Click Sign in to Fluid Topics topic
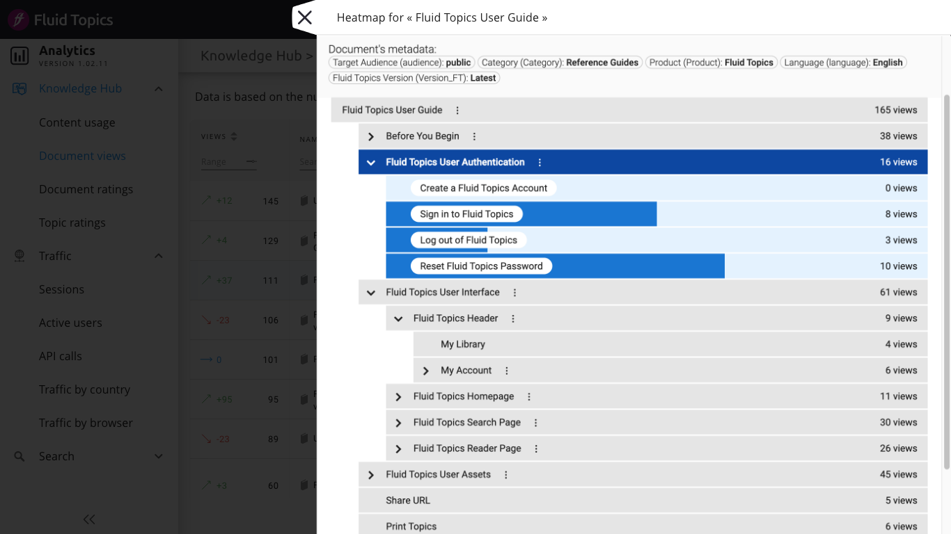The width and height of the screenshot is (951, 534). [x=466, y=214]
